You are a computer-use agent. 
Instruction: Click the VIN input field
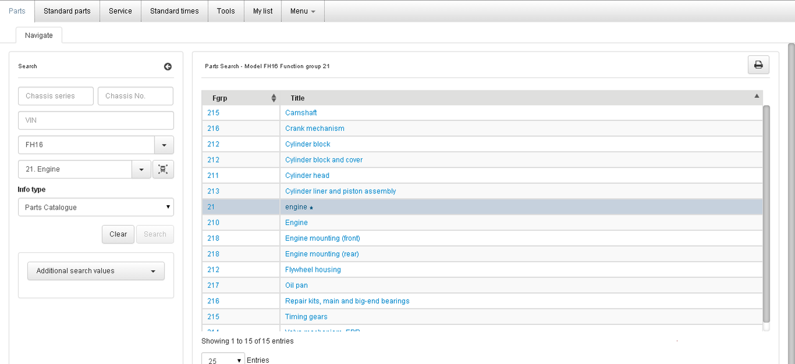click(x=96, y=120)
